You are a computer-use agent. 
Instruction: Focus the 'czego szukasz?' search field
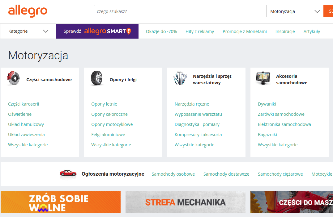(180, 11)
